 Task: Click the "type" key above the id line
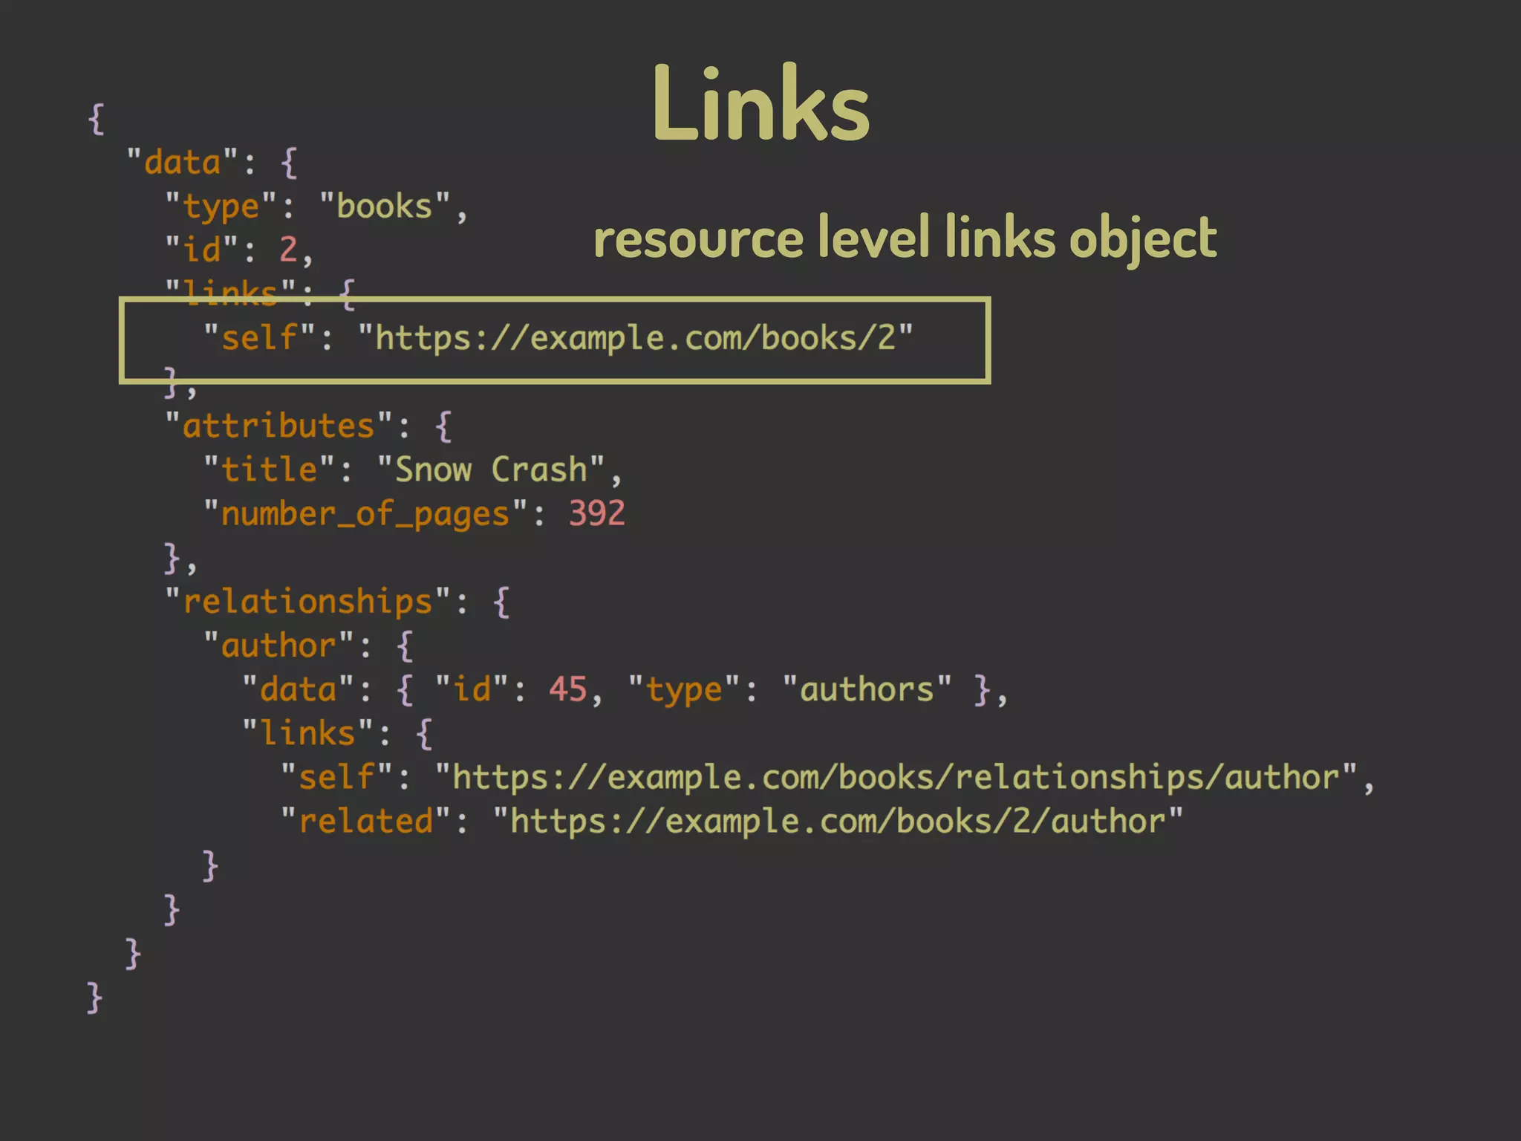click(x=221, y=207)
